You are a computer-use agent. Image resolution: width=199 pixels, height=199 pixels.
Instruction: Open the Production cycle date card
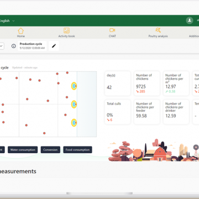(32, 46)
